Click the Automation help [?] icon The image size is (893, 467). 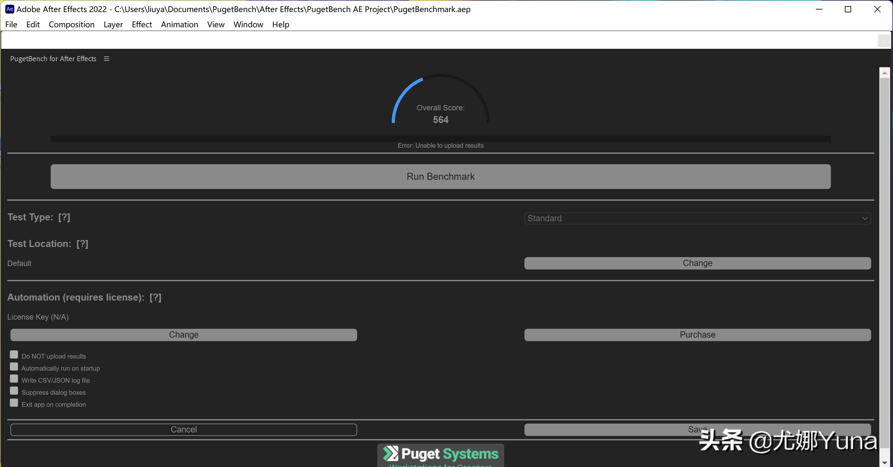(155, 297)
